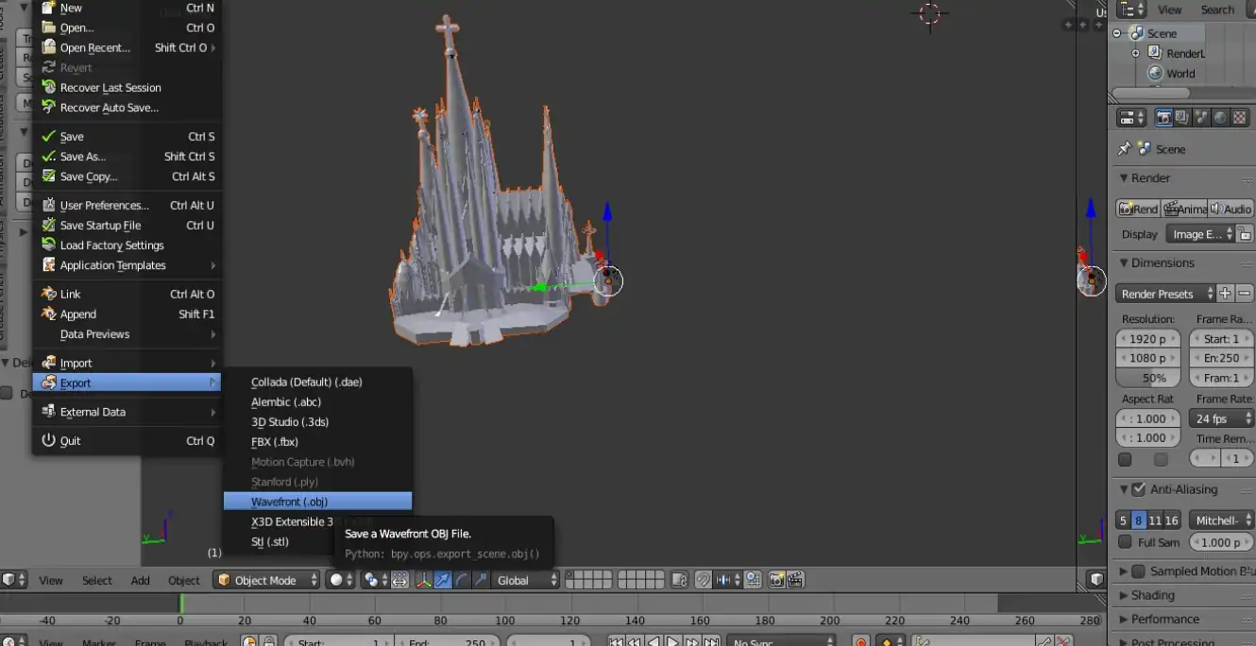Screen dimensions: 1256x646
Task: Click the pin icon beside Scene
Action: tap(1124, 149)
